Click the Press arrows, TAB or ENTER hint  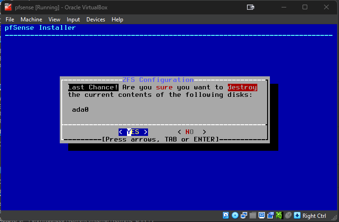click(x=161, y=140)
